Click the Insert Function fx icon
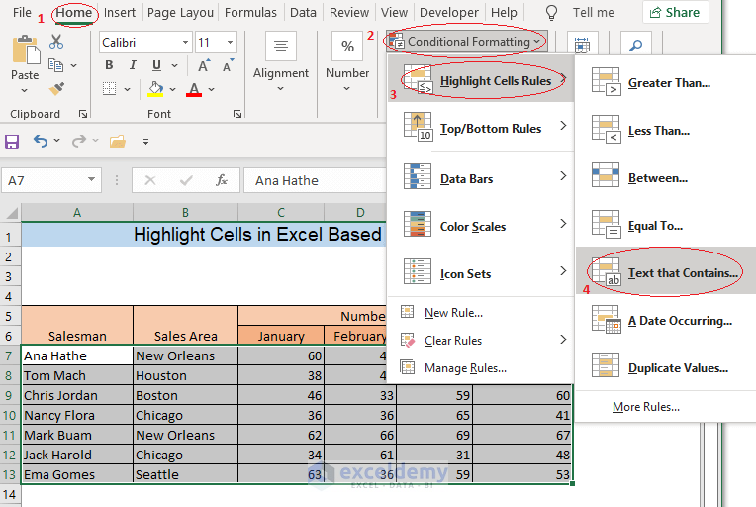756x507 pixels. point(222,180)
